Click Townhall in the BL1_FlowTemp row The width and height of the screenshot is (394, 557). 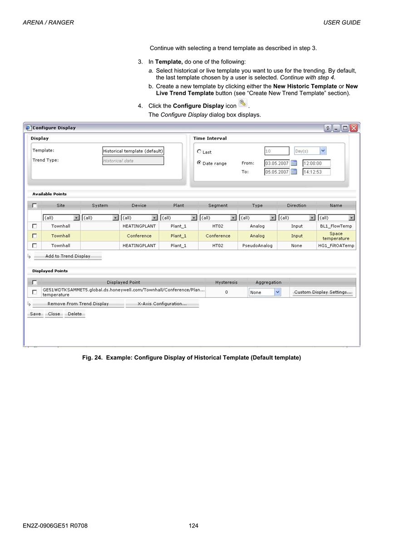click(x=61, y=226)
